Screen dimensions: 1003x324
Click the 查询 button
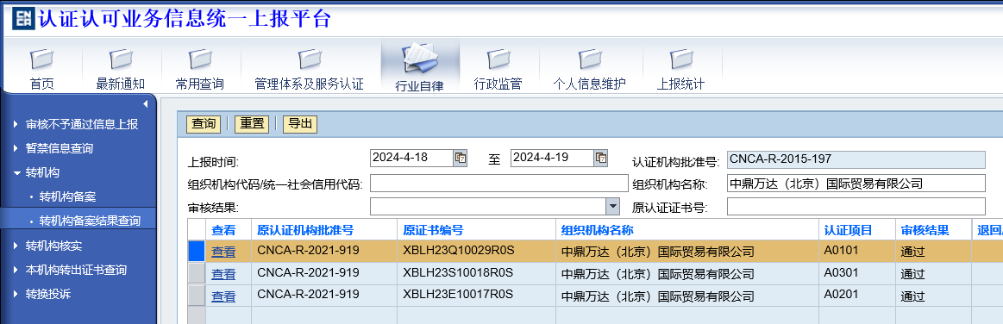tap(204, 124)
